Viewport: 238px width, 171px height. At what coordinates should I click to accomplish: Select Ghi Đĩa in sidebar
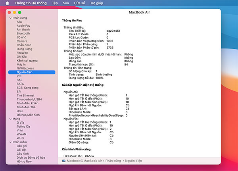21,57
